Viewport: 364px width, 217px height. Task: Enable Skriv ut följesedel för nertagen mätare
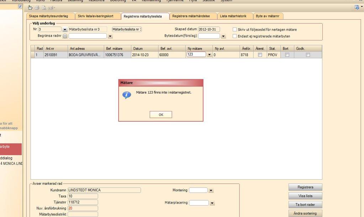click(235, 30)
